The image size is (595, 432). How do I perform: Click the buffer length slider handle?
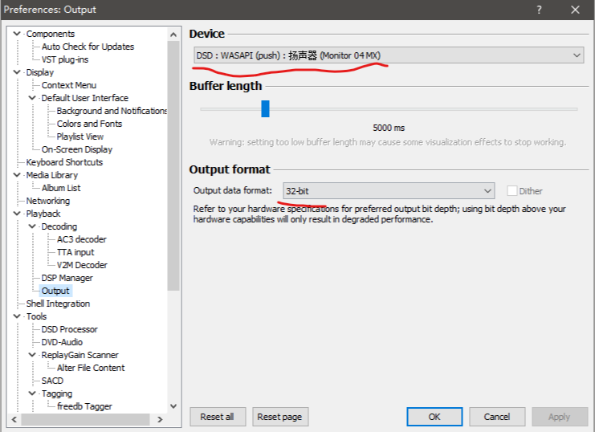click(x=265, y=108)
